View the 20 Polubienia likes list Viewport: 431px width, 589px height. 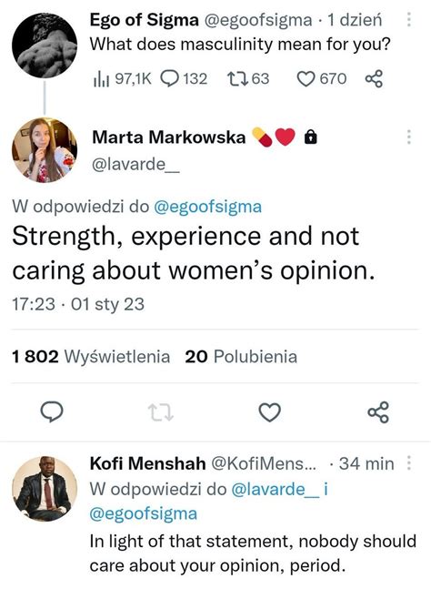click(241, 357)
